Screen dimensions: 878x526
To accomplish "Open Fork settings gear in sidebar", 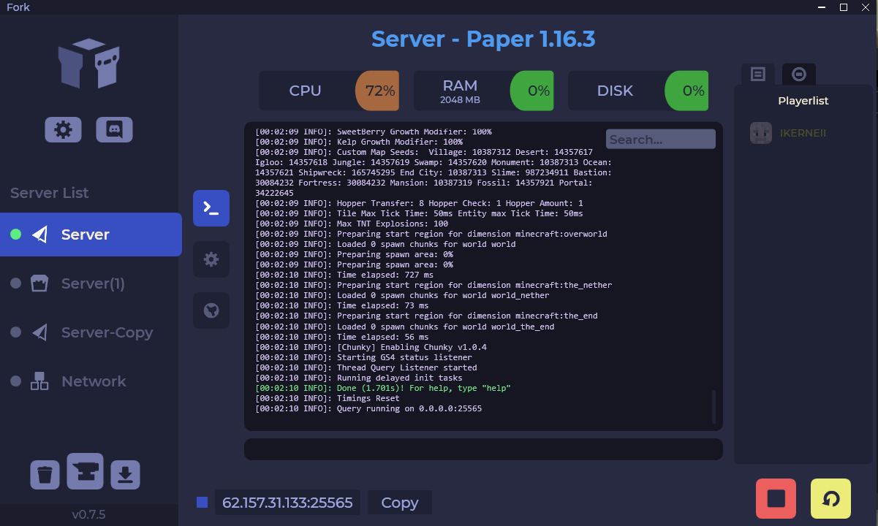I will pos(63,130).
